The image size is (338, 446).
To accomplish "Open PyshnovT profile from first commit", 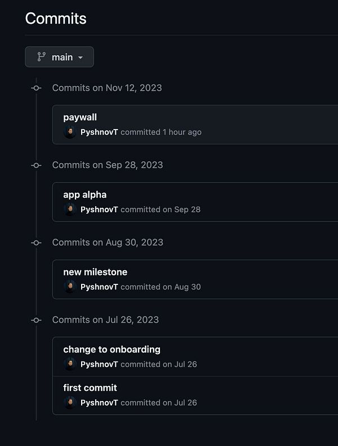I will [99, 403].
